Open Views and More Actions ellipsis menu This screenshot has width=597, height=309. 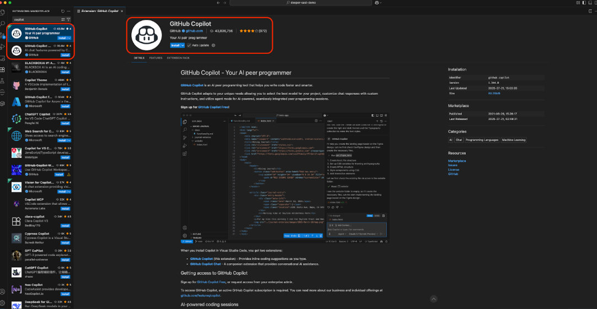68,11
